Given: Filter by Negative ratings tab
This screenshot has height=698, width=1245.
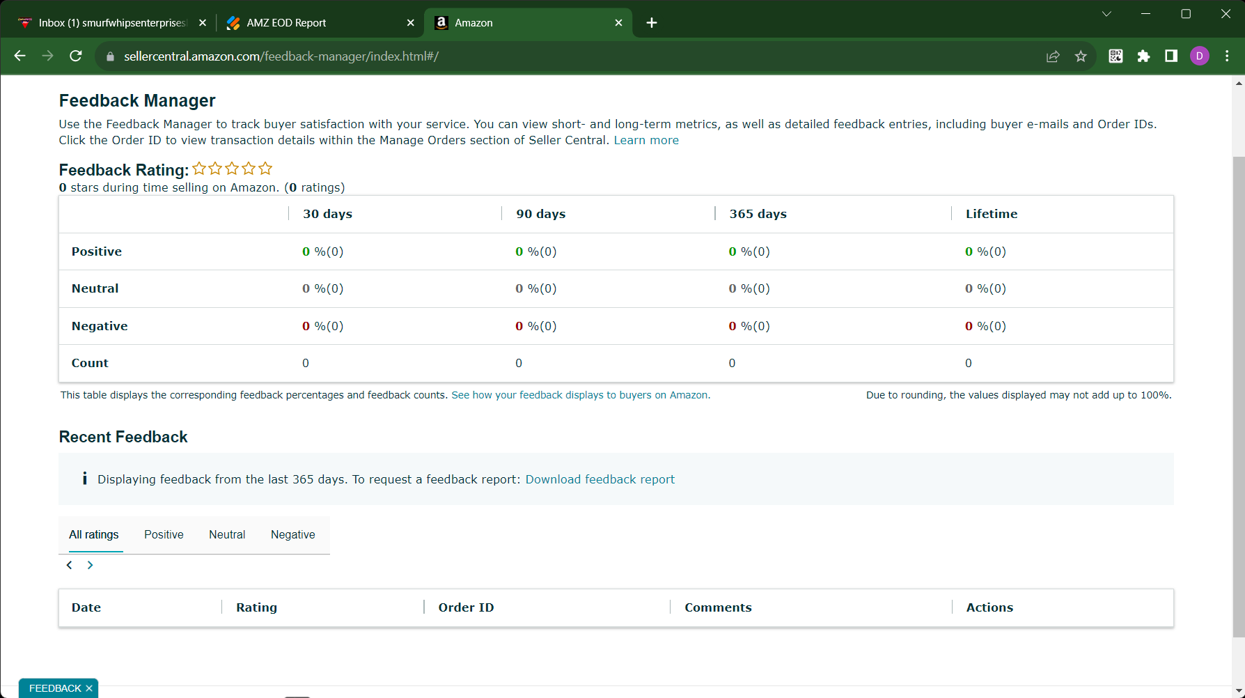Looking at the screenshot, I should tap(293, 534).
